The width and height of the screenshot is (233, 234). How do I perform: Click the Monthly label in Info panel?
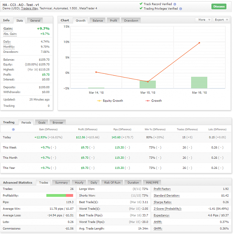tap(9, 47)
